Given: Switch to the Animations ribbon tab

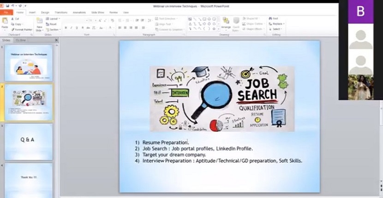Looking at the screenshot, I should coord(79,12).
